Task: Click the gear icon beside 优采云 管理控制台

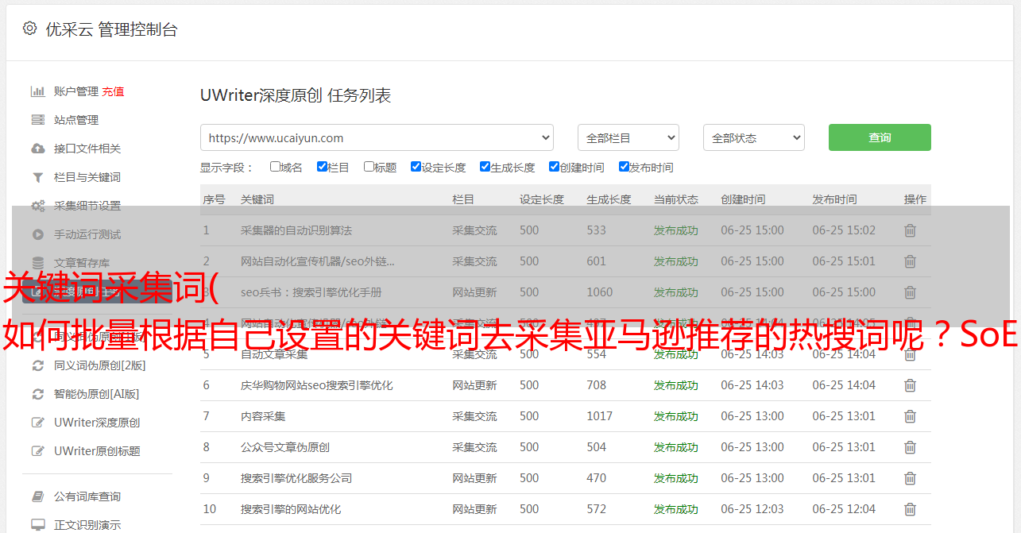Action: coord(29,29)
